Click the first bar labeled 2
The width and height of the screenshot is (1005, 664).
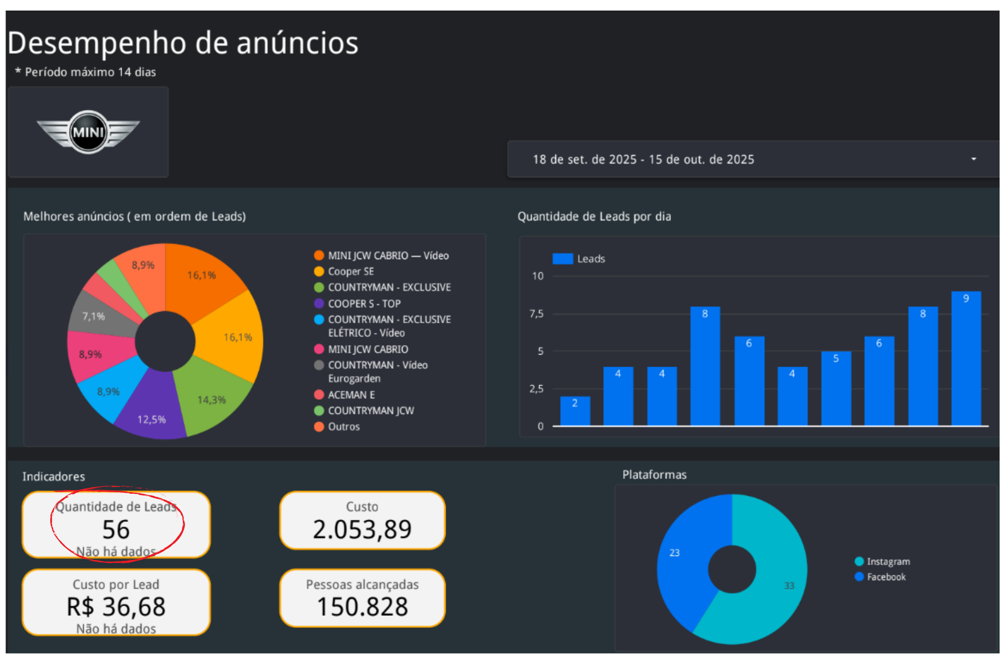[575, 411]
